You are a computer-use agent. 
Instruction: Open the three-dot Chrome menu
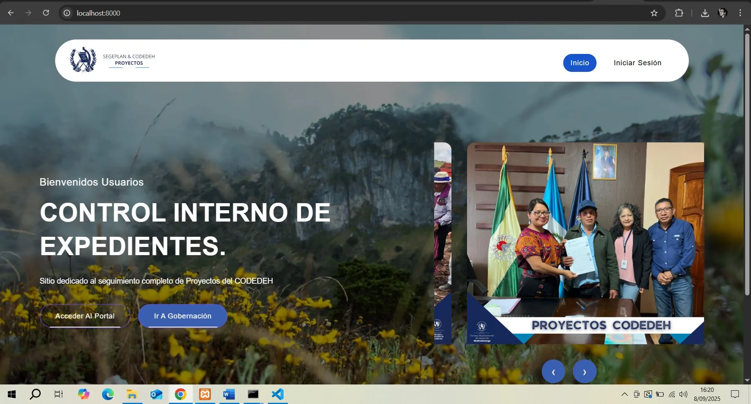740,13
